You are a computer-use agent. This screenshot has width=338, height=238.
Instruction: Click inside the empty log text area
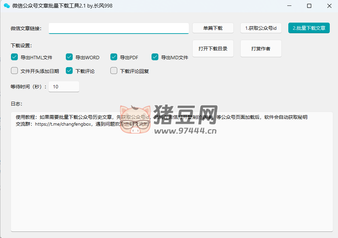(x=171, y=178)
